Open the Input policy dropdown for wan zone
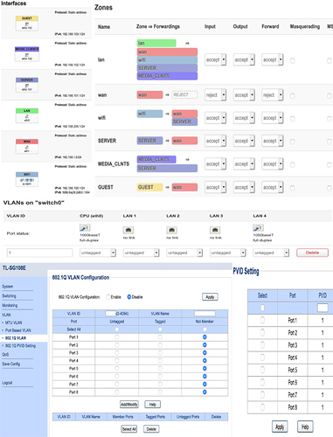Screen dimensions: 333x437 (215, 95)
